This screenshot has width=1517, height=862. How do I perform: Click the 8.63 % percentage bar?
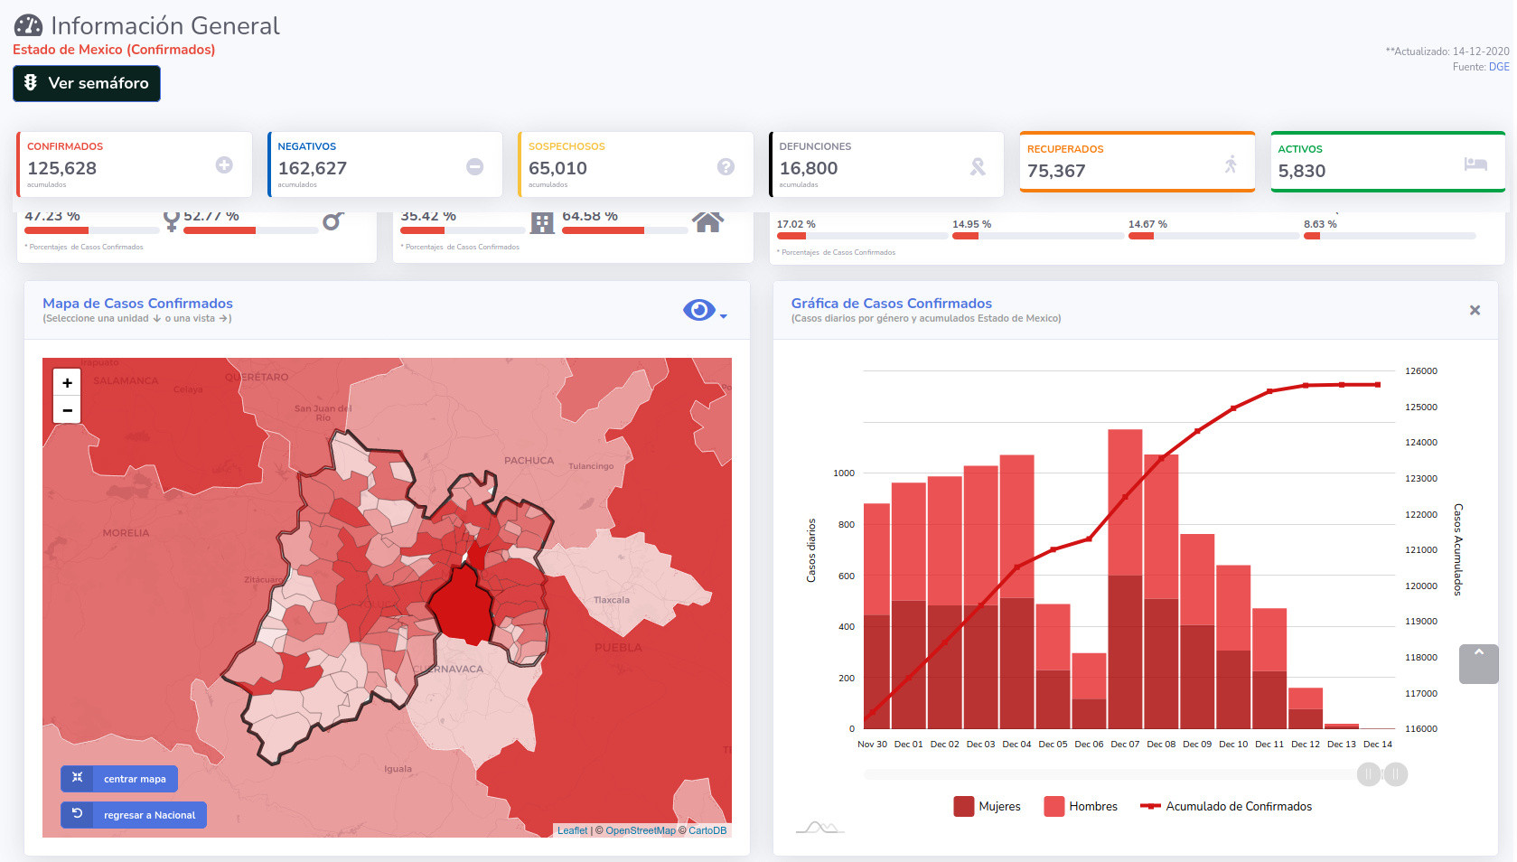(x=1390, y=236)
